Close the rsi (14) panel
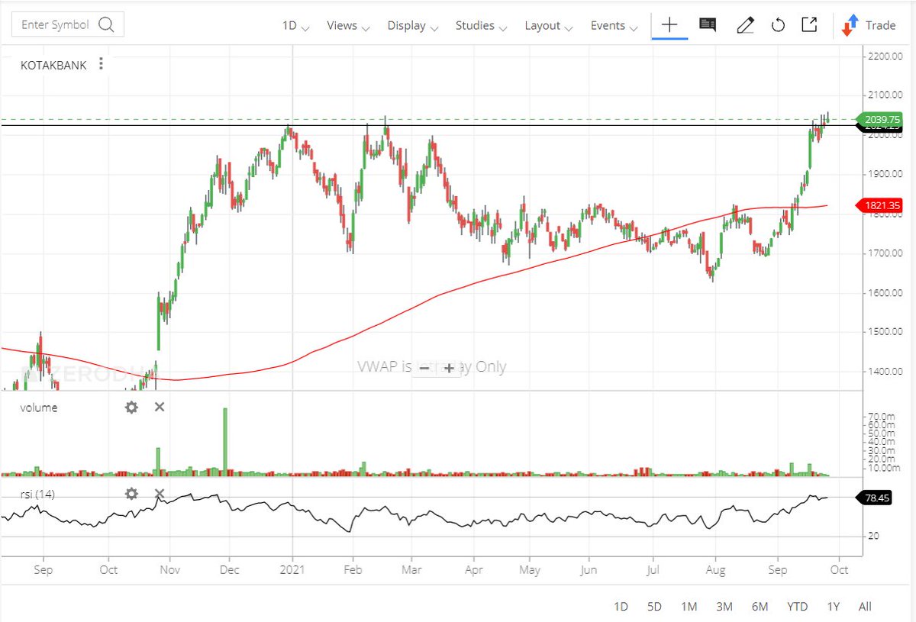Screen dimensions: 916x622 (x=160, y=493)
